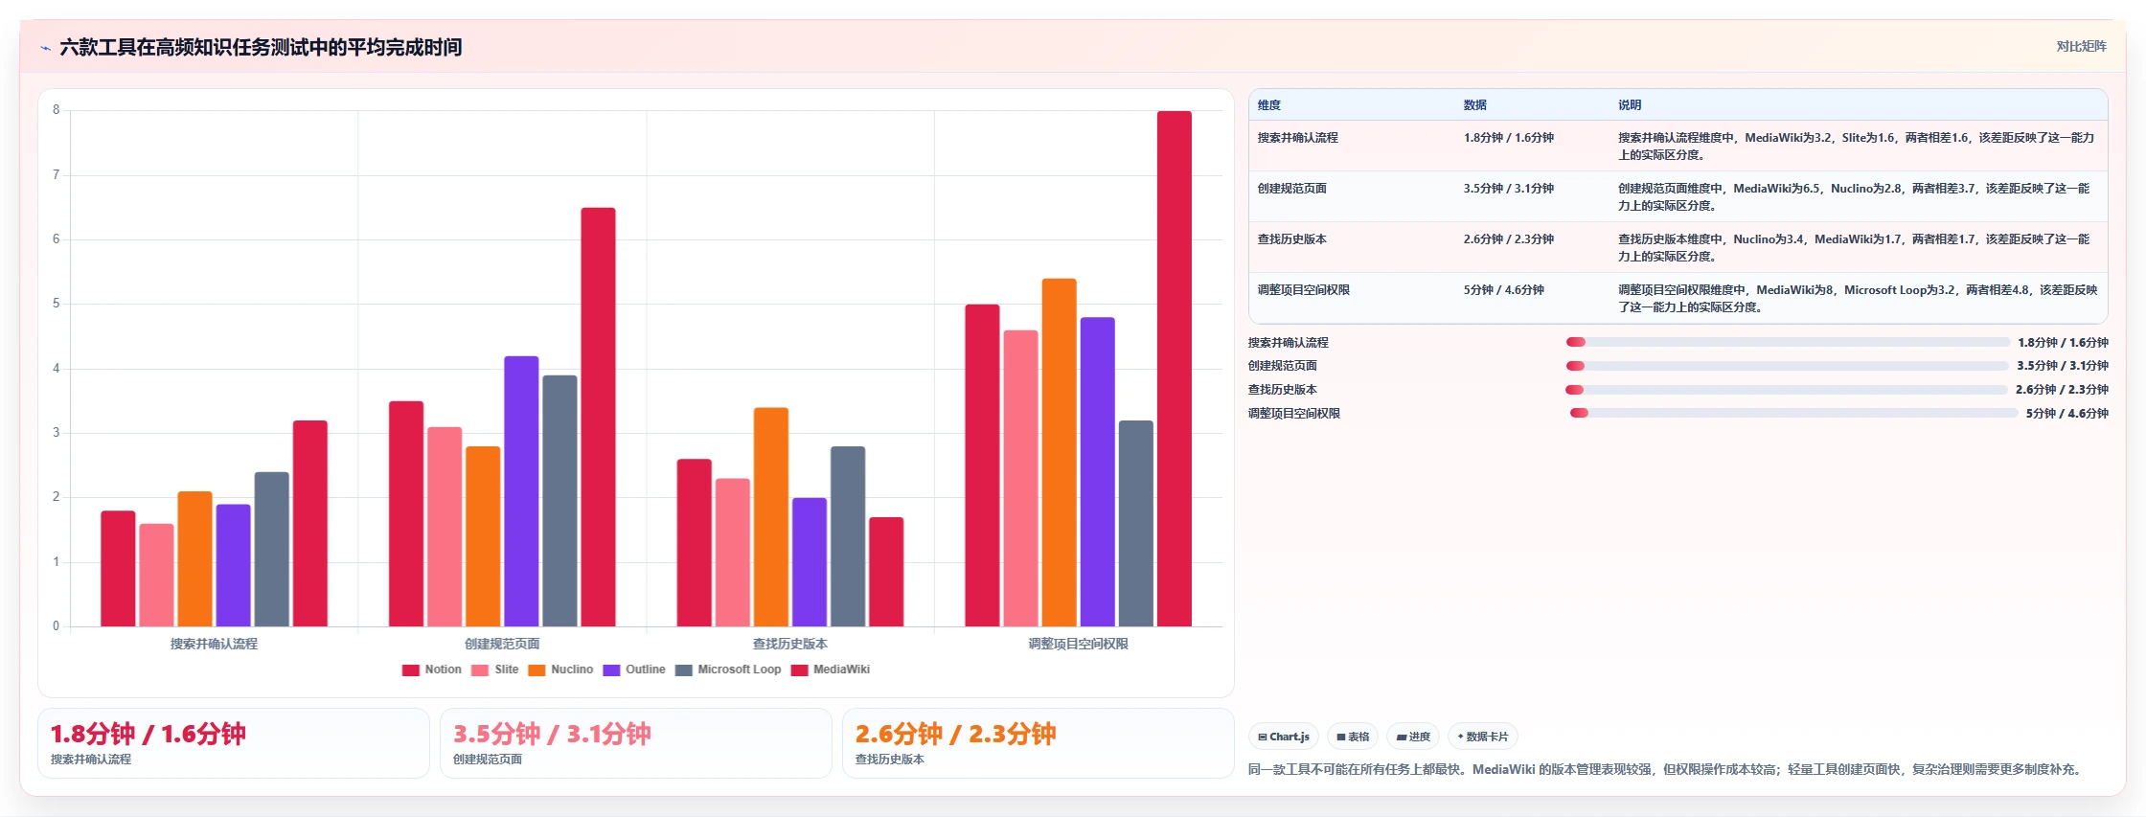This screenshot has height=817, width=2146.
Task: Click the 查找历史版本 progress bar
Action: [x=1786, y=390]
